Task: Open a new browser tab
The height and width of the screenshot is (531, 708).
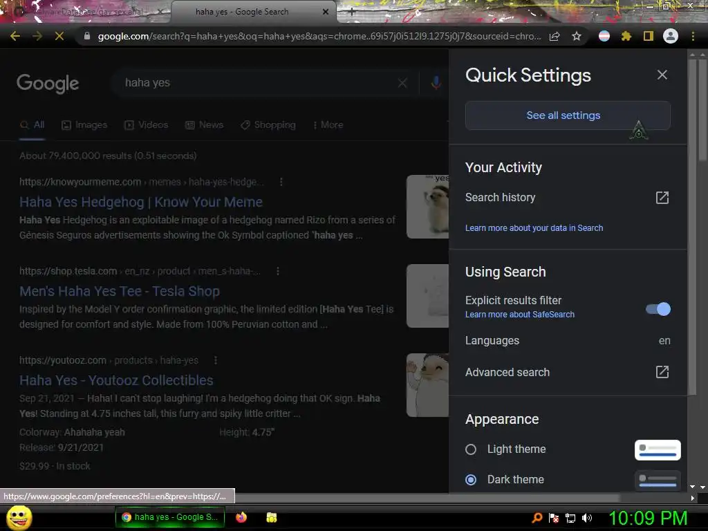Action: pos(352,12)
